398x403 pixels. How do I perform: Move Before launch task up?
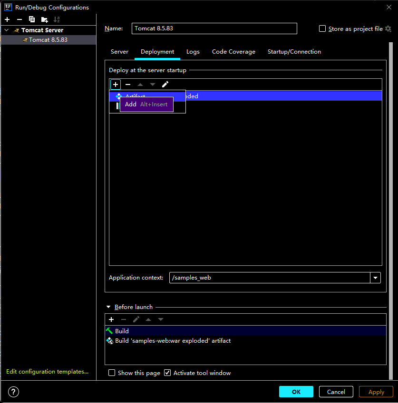(x=148, y=319)
